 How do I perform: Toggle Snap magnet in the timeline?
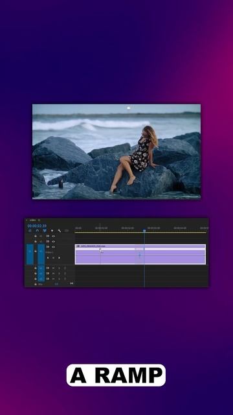tap(38, 231)
